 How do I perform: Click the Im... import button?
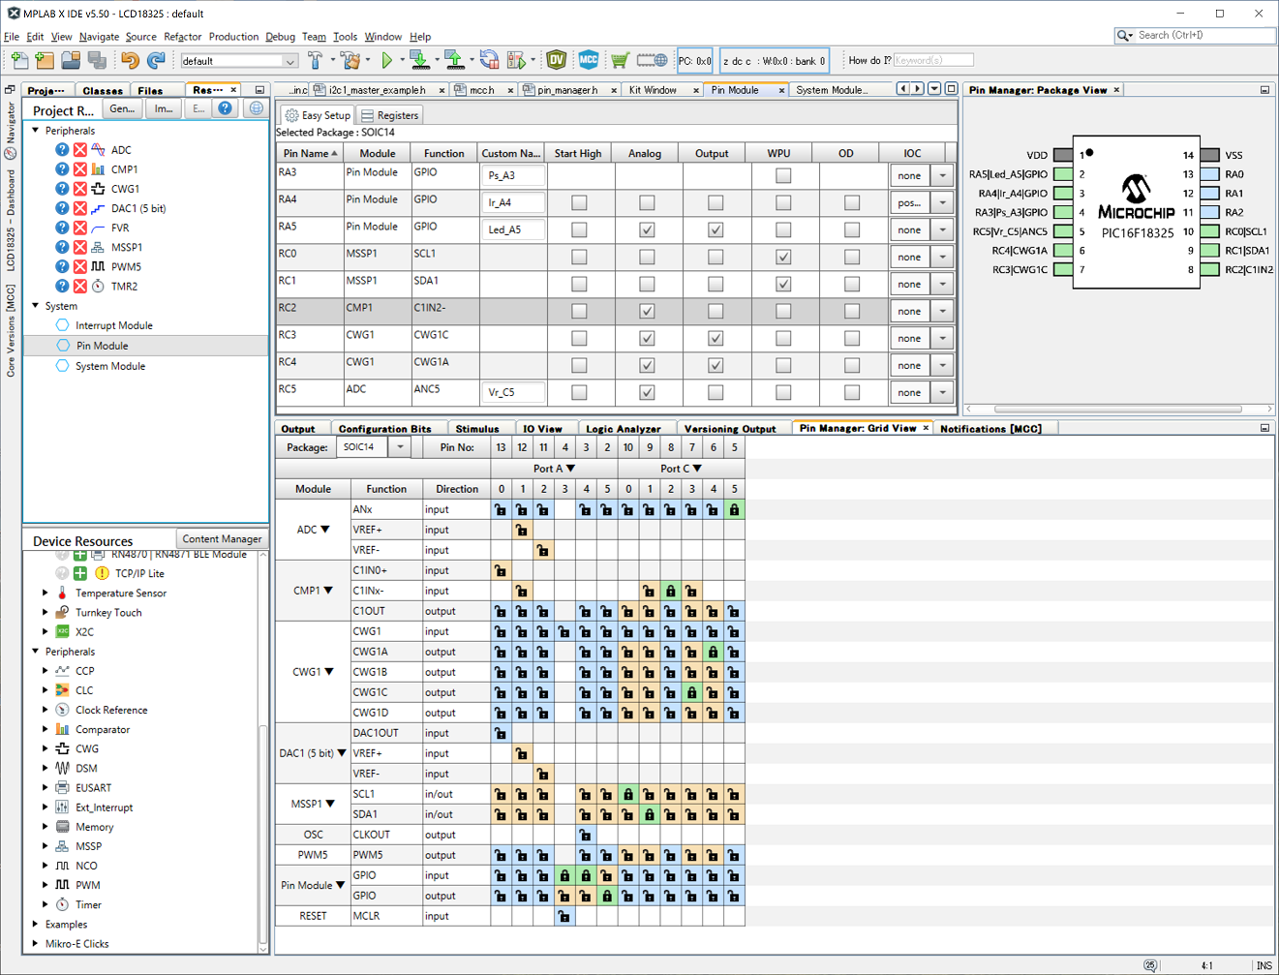click(x=164, y=108)
